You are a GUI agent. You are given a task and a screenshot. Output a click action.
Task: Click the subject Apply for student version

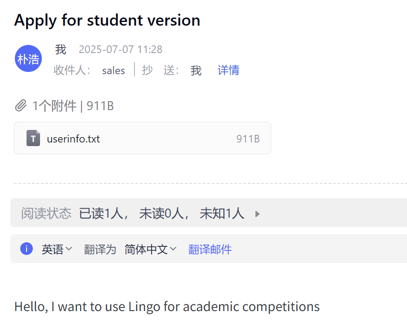tap(107, 20)
